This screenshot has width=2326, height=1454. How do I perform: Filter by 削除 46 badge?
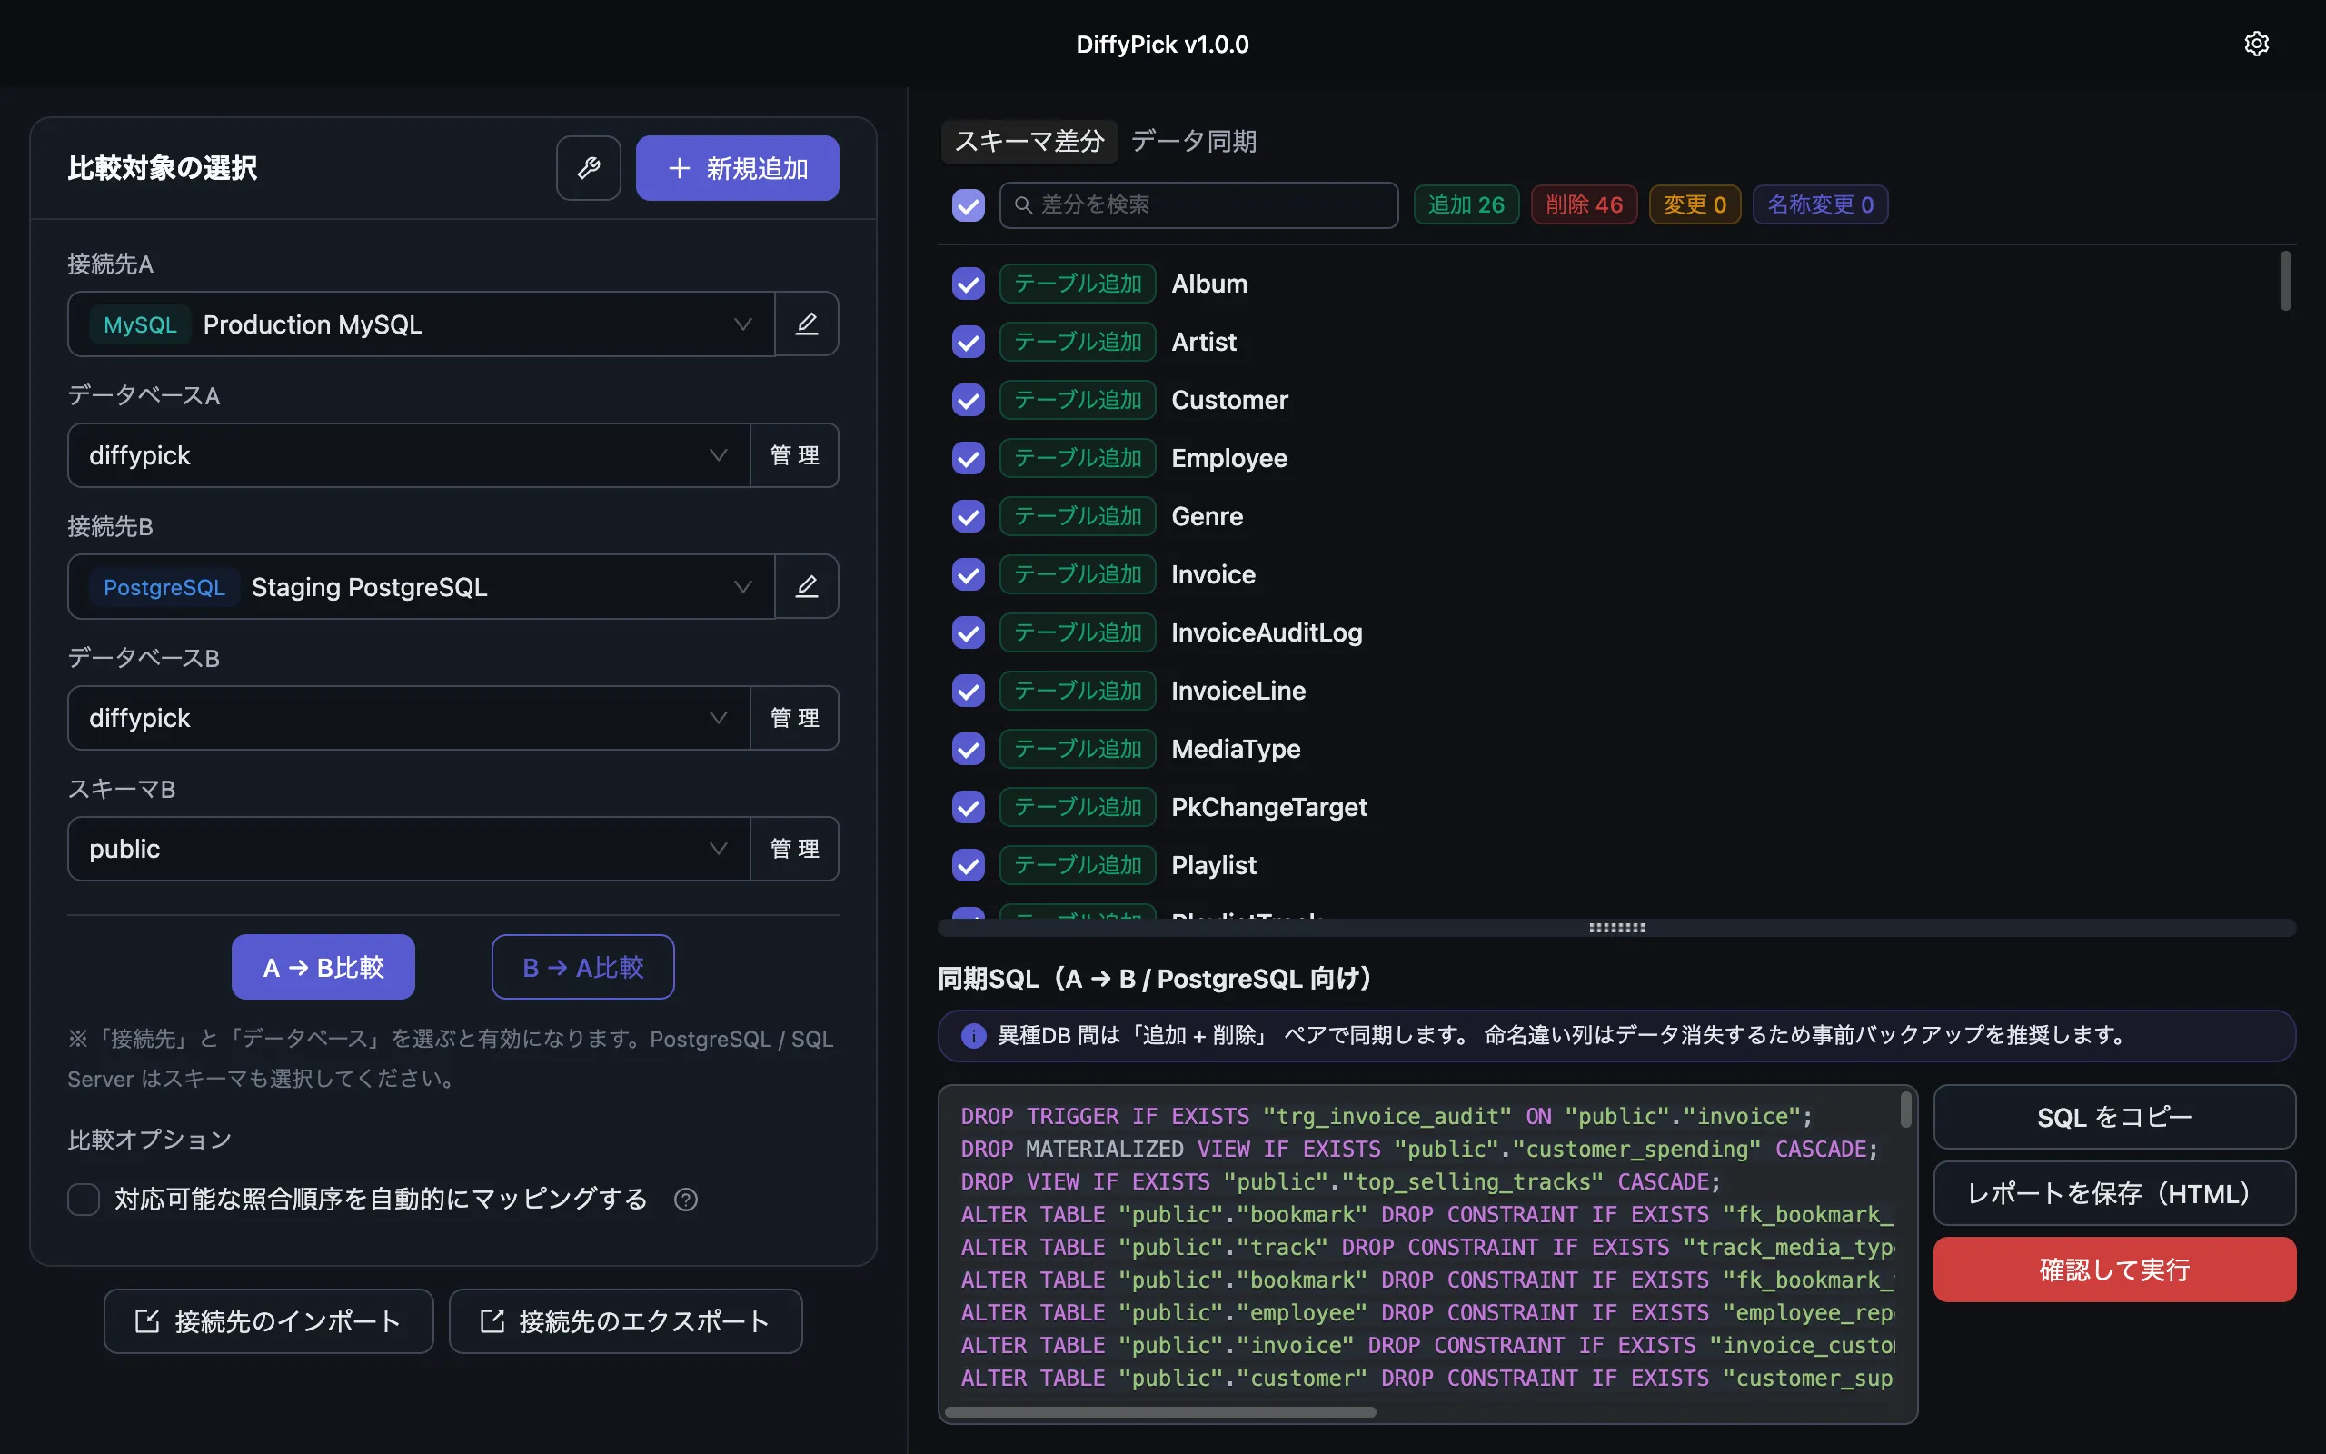(x=1584, y=204)
